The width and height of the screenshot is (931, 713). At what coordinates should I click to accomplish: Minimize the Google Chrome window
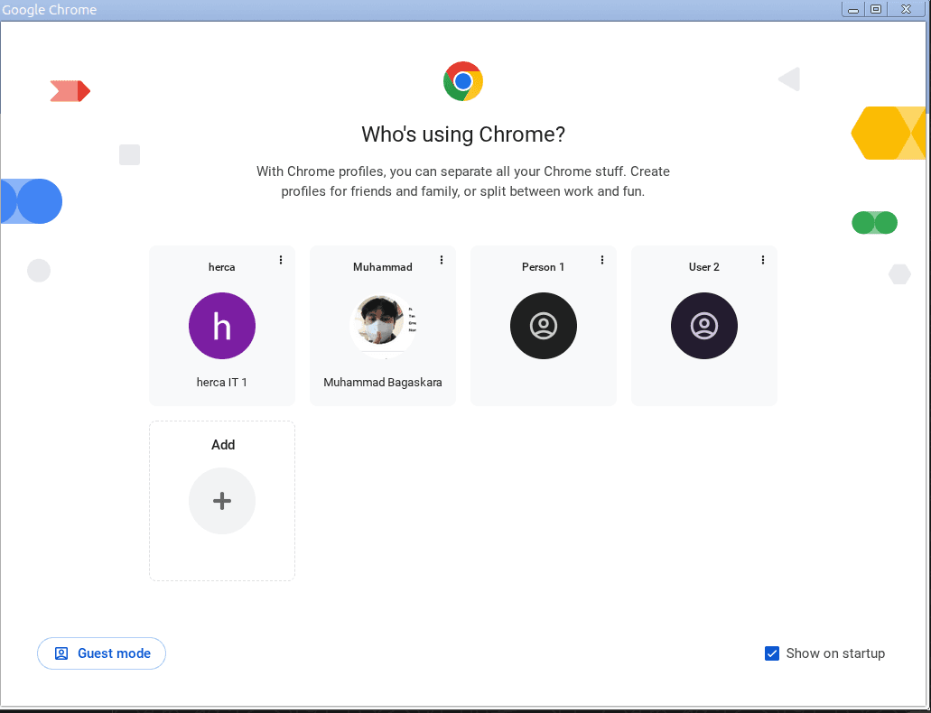(x=853, y=10)
